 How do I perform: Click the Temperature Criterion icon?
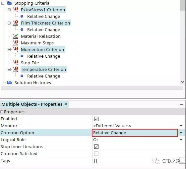coord(16,69)
